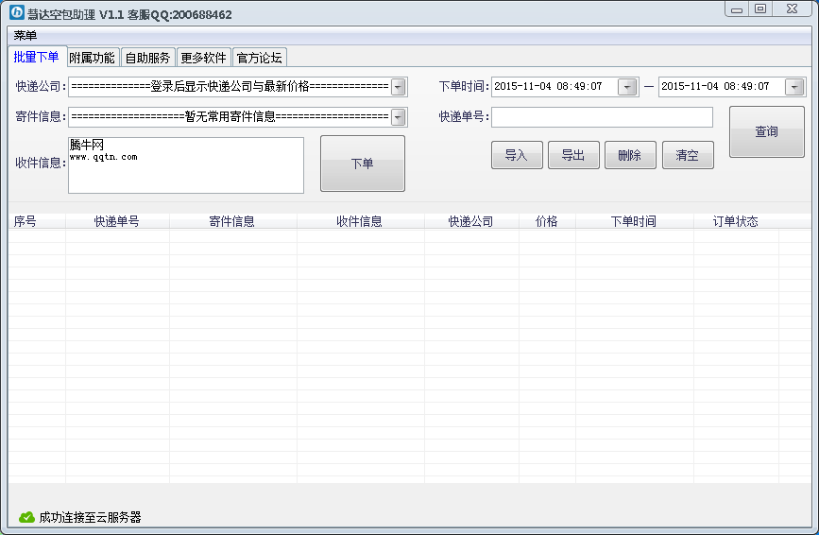Click the 下单 button
This screenshot has width=819, height=535.
coord(363,164)
